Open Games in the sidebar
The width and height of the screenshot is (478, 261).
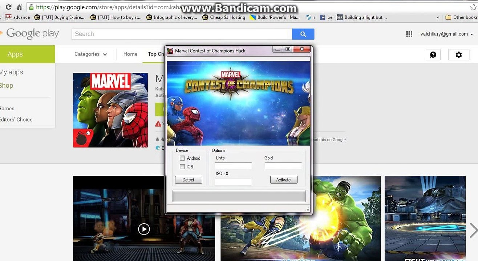point(7,108)
